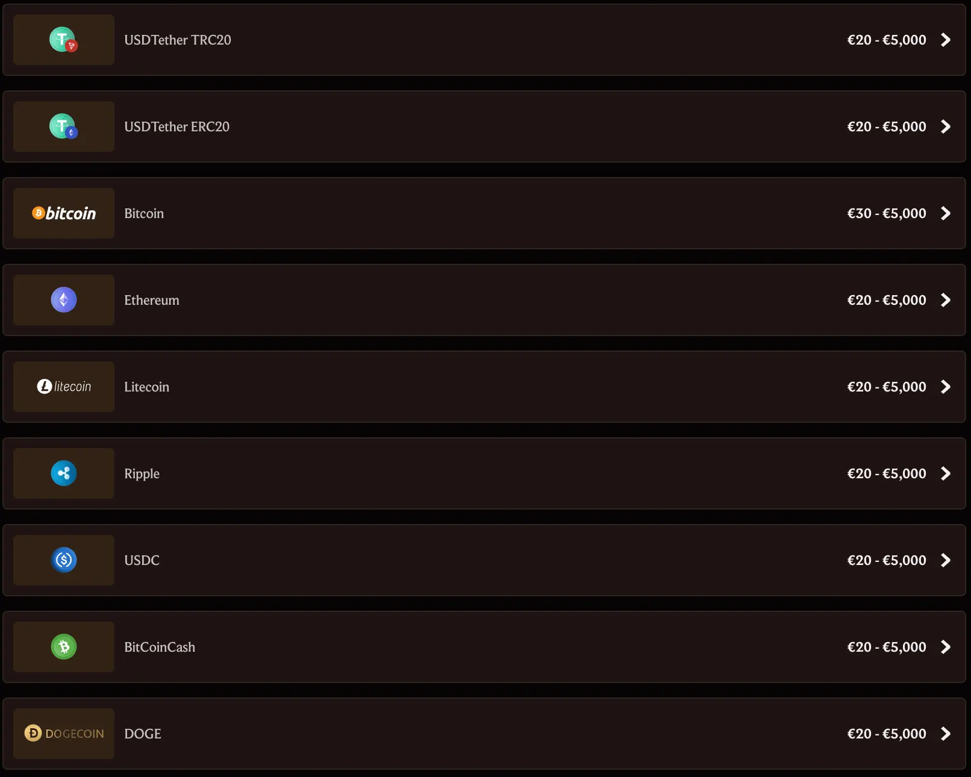Click the USDC dollar icon

[64, 560]
